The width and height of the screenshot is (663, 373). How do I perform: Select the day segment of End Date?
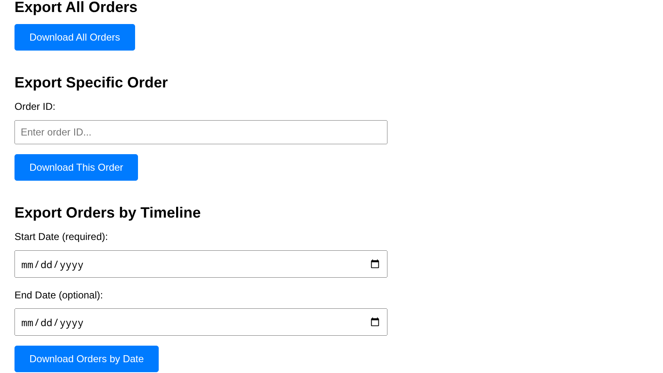[46, 323]
